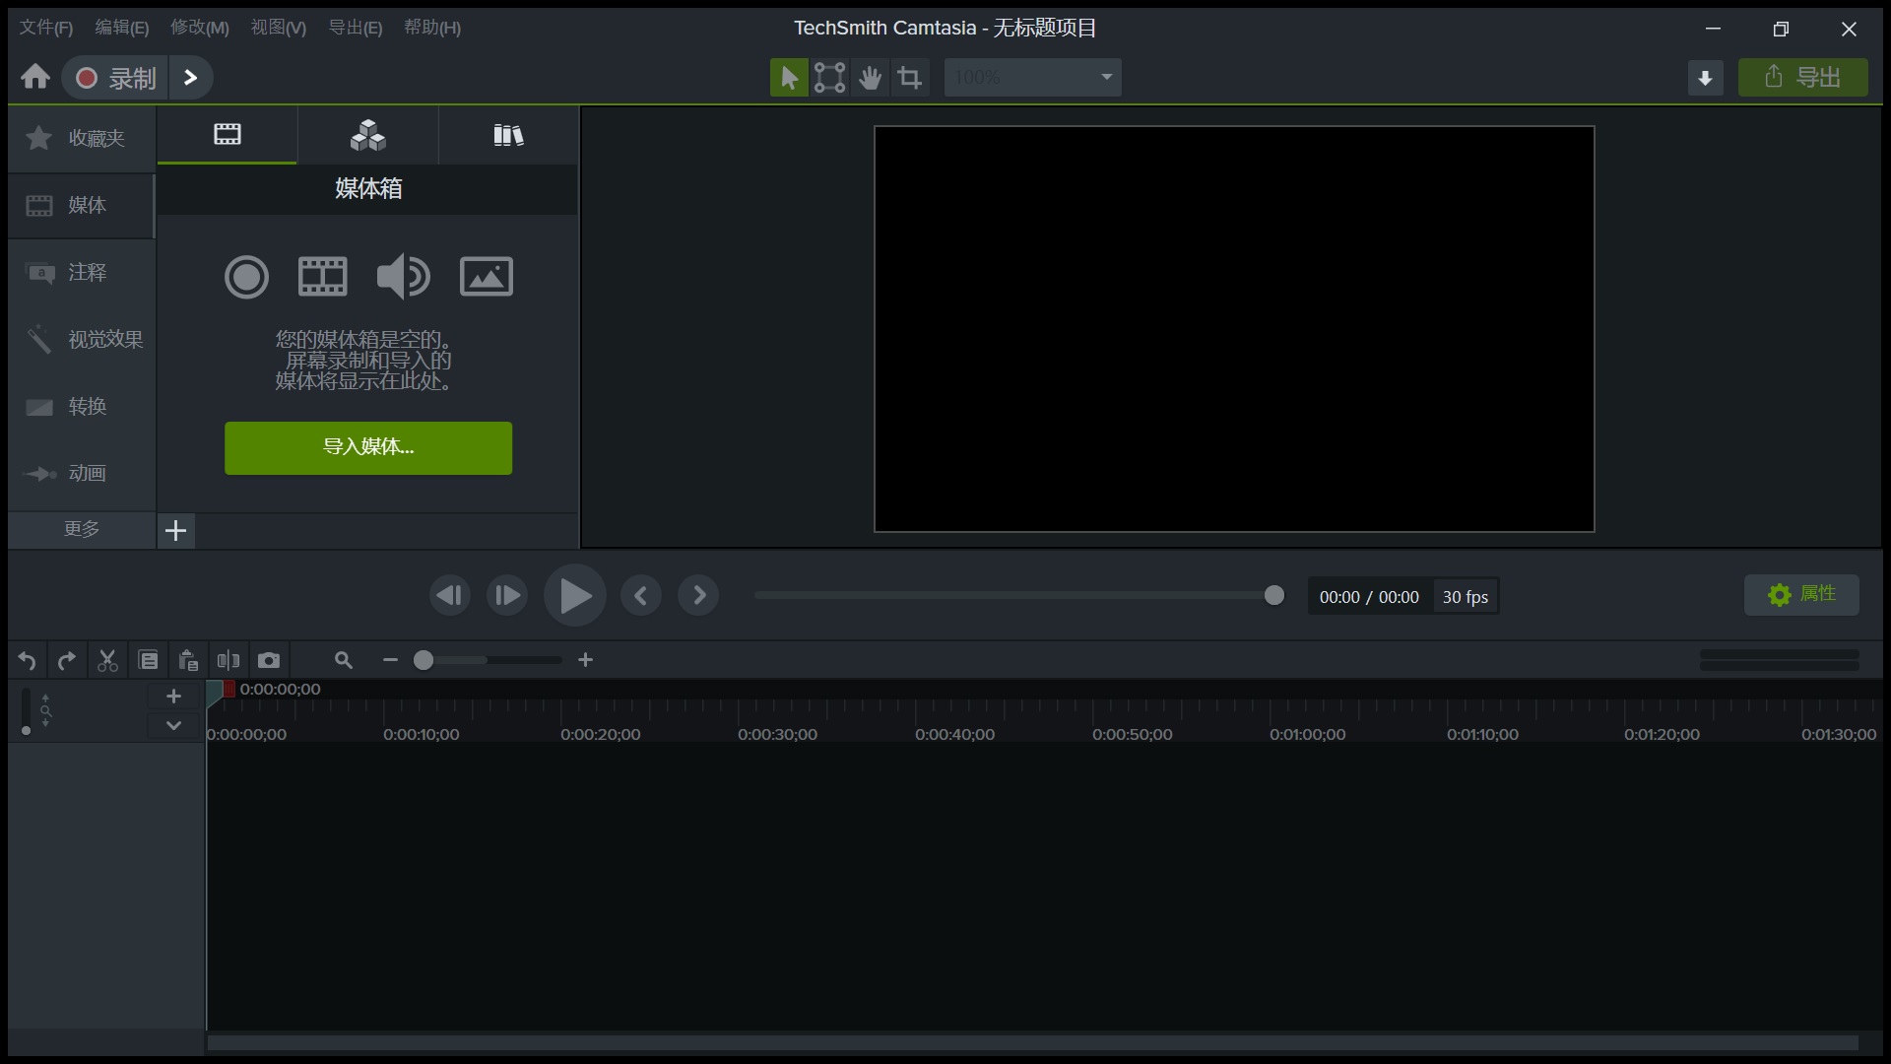
Task: Open the canvas zoom 100% dropdown
Action: click(x=1032, y=77)
